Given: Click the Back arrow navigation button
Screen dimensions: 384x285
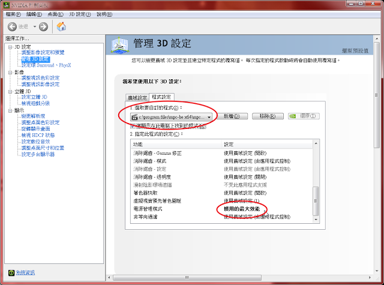Looking at the screenshot, I should point(12,26).
